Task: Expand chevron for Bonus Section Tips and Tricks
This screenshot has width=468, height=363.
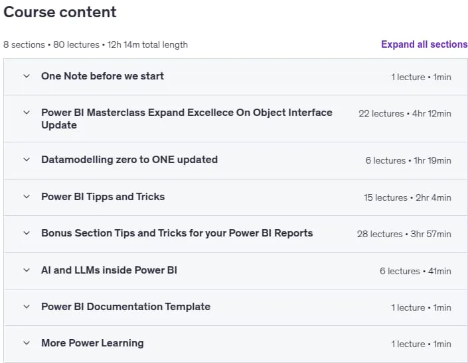Action: 27,233
